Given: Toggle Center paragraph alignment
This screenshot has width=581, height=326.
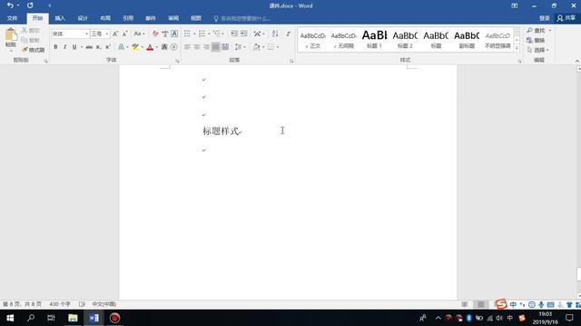Looking at the screenshot, I should click(197, 47).
